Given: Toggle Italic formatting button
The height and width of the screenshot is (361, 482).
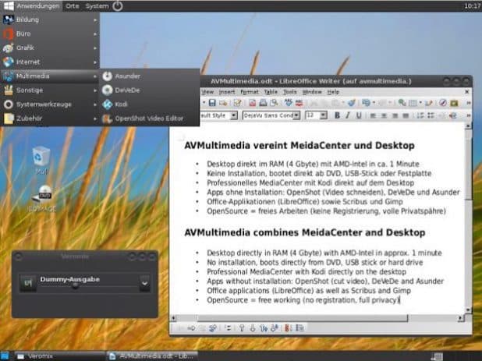Looking at the screenshot, I should click(348, 115).
